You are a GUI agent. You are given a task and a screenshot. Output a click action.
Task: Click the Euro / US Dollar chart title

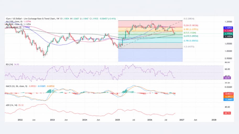[x=31, y=19]
